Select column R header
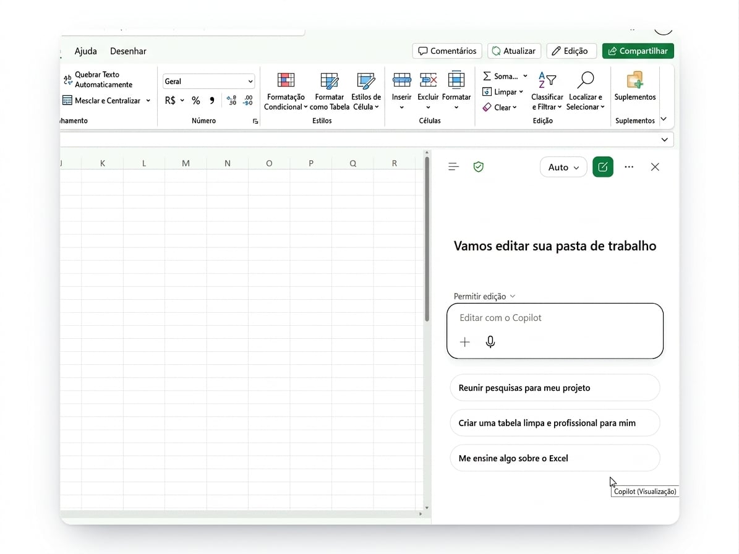Screen dimensions: 739x554 395,163
